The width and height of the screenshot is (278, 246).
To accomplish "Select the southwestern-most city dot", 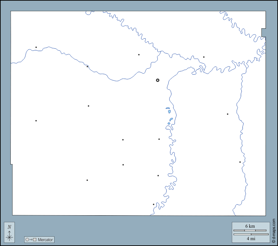I will click(87, 180).
